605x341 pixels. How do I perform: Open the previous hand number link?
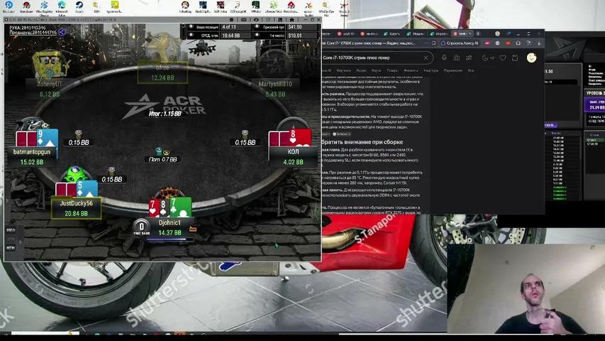33,33
